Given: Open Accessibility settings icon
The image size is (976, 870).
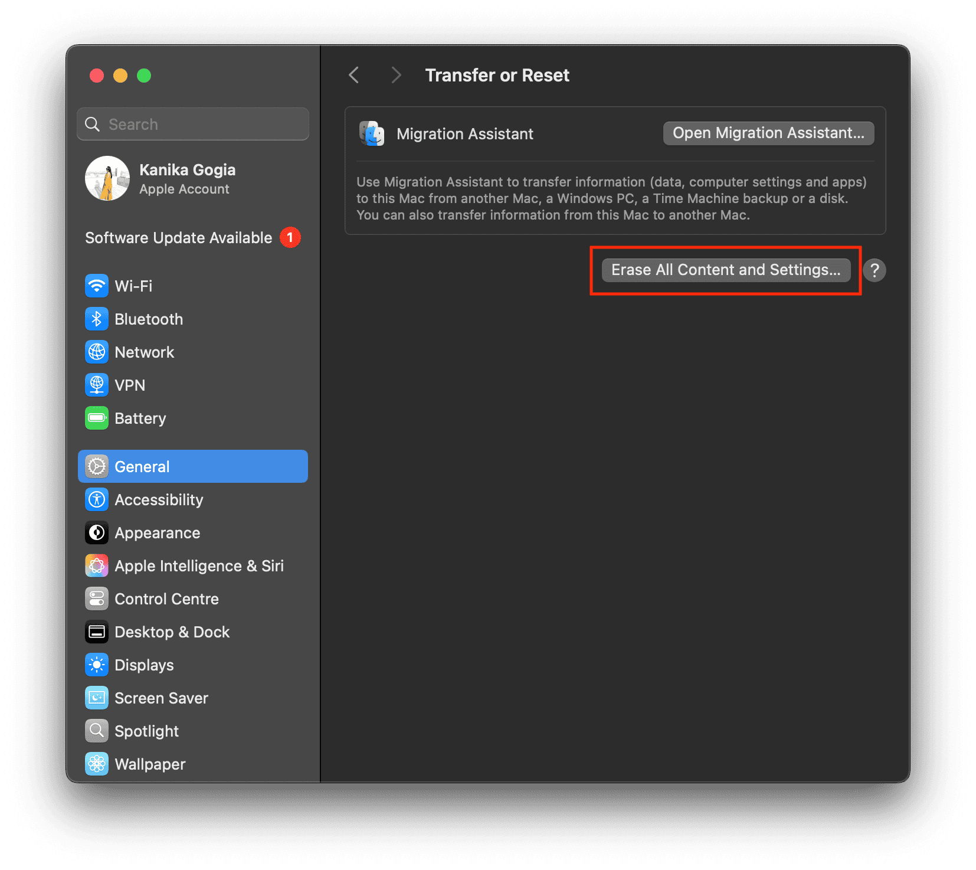Looking at the screenshot, I should pos(97,500).
